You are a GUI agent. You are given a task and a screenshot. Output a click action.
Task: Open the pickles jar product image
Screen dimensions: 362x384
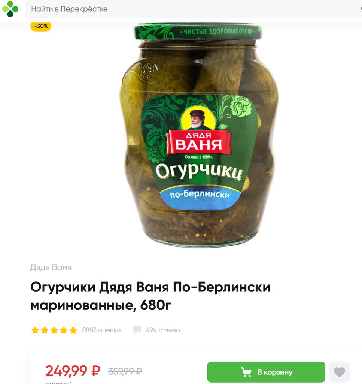(198, 134)
